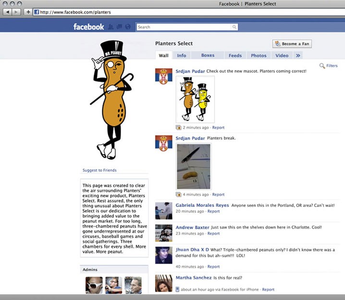The height and width of the screenshot is (300, 345).
Task: Open the friend requests icon
Action: 111,27
